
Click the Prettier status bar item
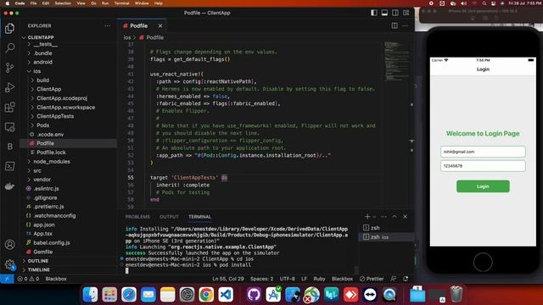tap(372, 279)
